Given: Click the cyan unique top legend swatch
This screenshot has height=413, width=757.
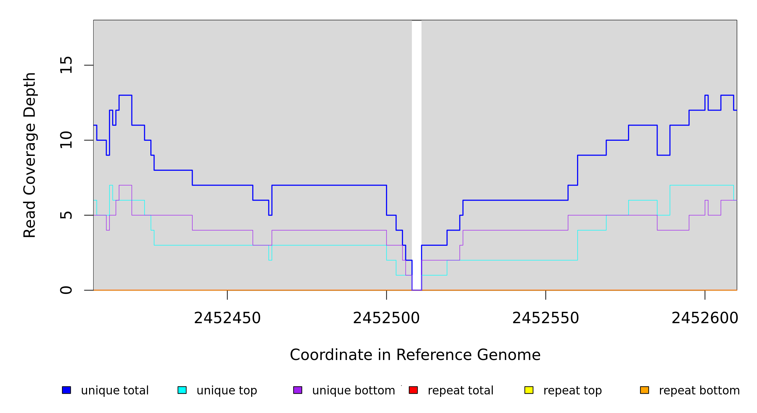Looking at the screenshot, I should [x=182, y=390].
